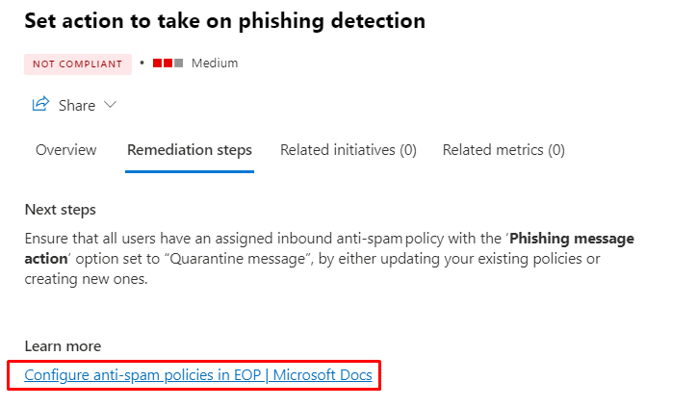Click the NOT COMPLIANT status badge
Image resolution: width=697 pixels, height=407 pixels.
78,64
